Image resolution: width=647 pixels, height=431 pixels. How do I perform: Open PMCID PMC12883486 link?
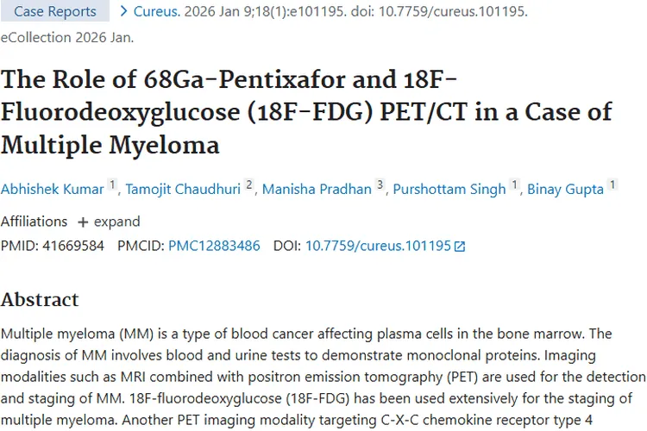pos(214,246)
